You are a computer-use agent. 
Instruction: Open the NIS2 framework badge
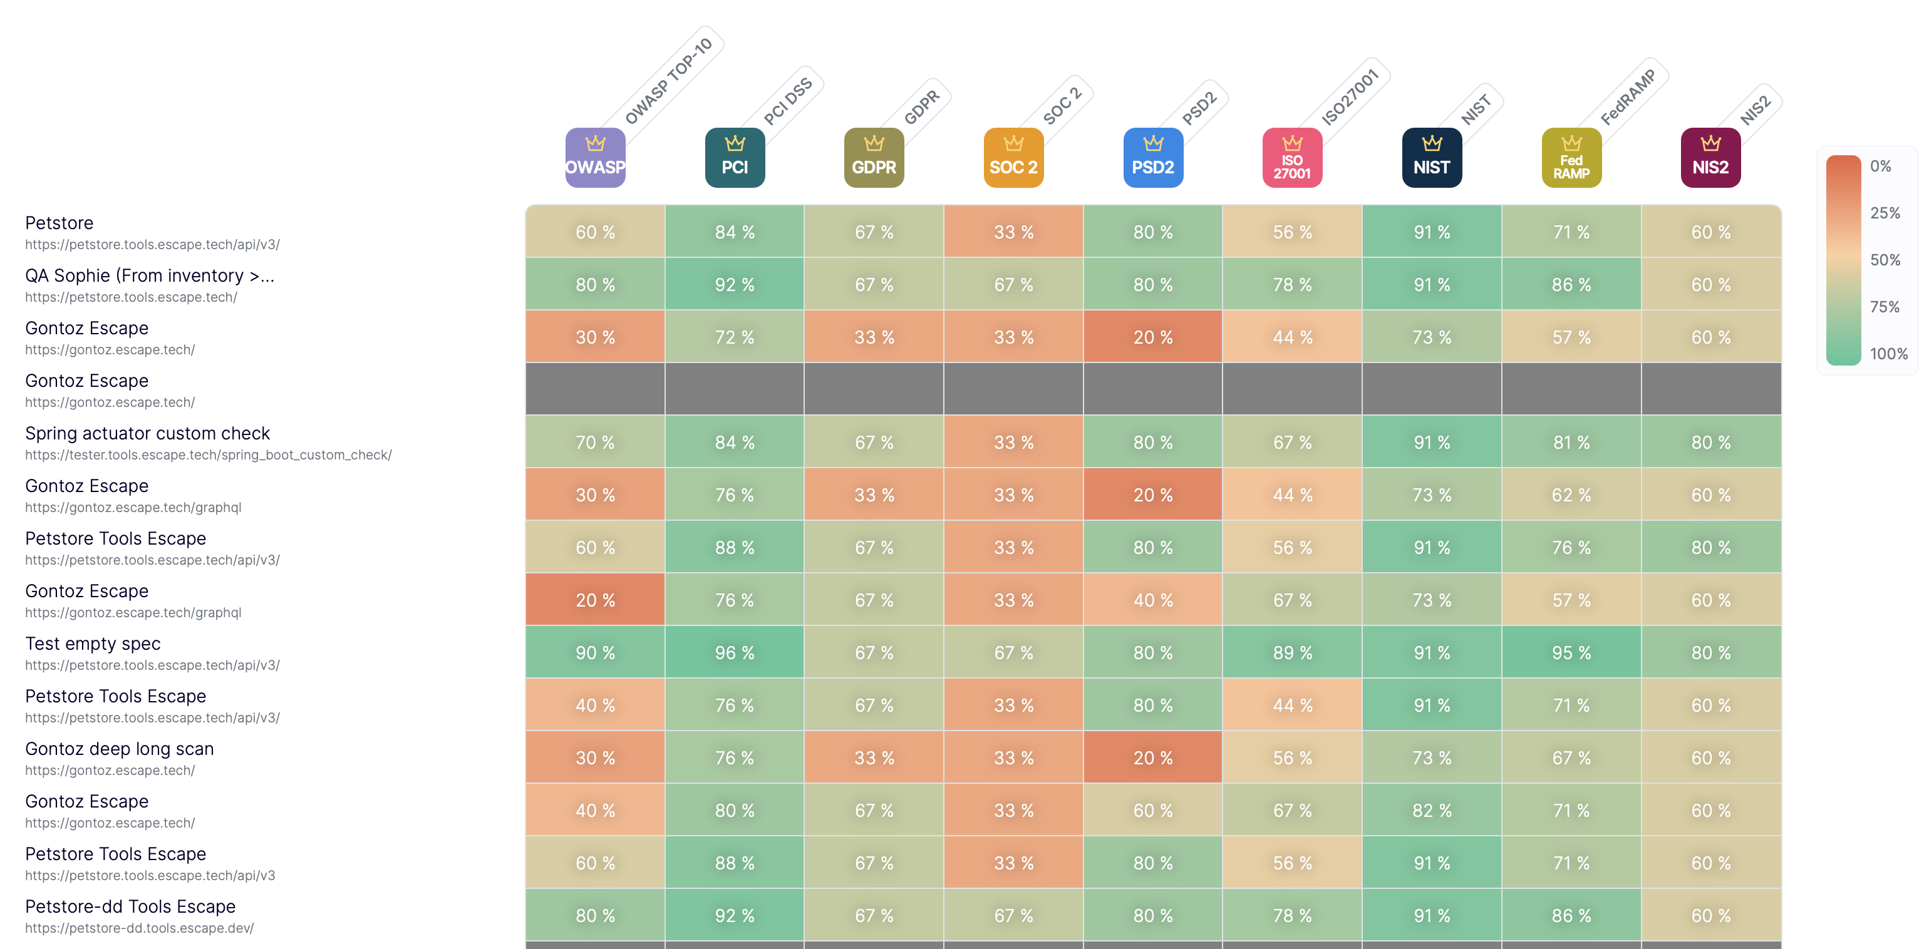click(x=1710, y=158)
